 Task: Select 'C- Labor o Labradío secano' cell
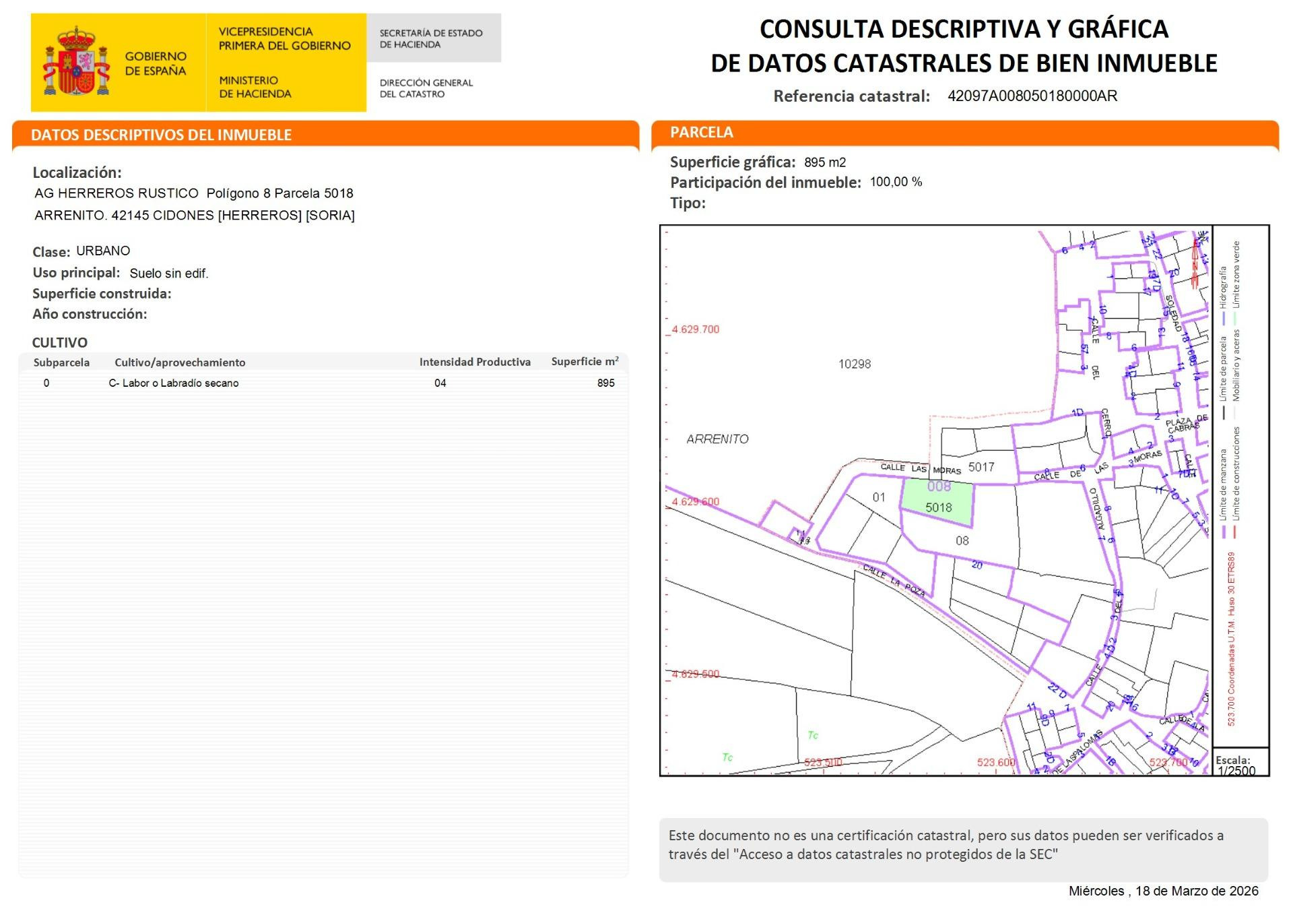[174, 383]
